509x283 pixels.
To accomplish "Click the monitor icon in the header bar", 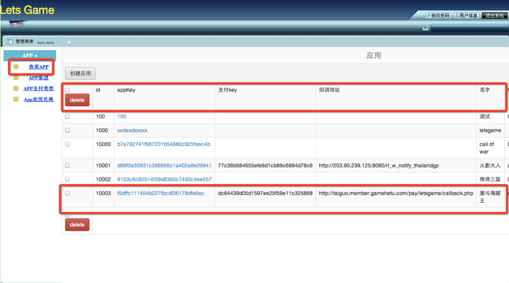I will 426,27.
